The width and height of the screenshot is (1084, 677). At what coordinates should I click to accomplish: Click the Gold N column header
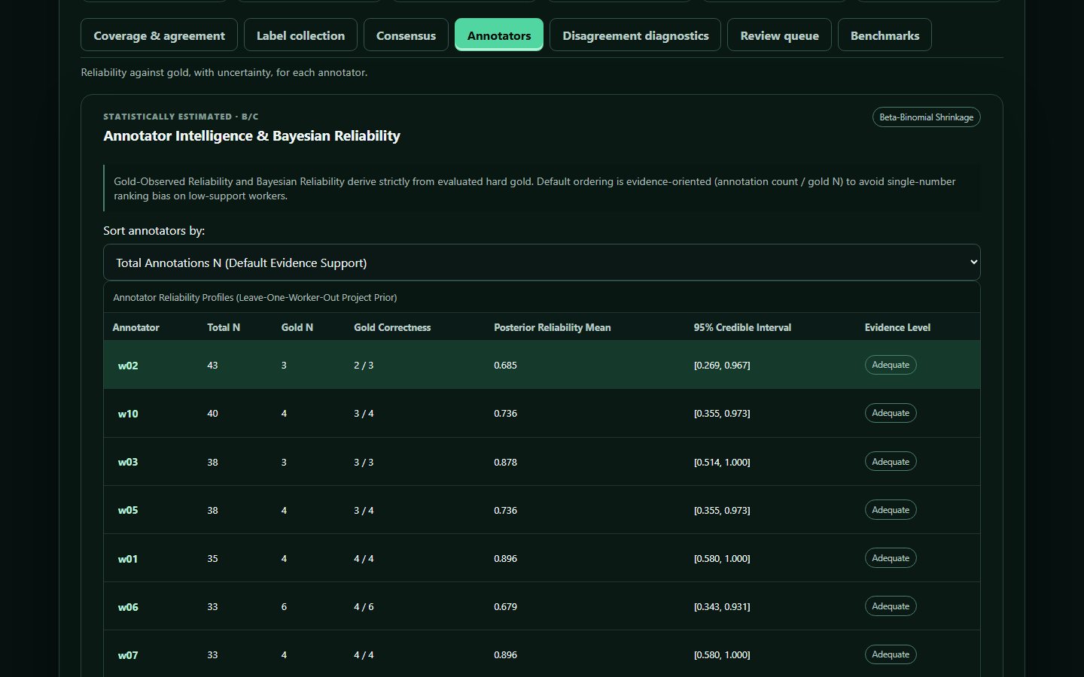(x=297, y=327)
